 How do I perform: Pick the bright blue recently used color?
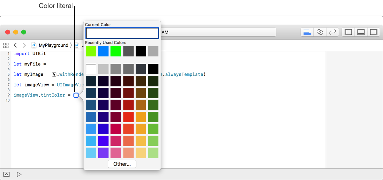[103, 51]
